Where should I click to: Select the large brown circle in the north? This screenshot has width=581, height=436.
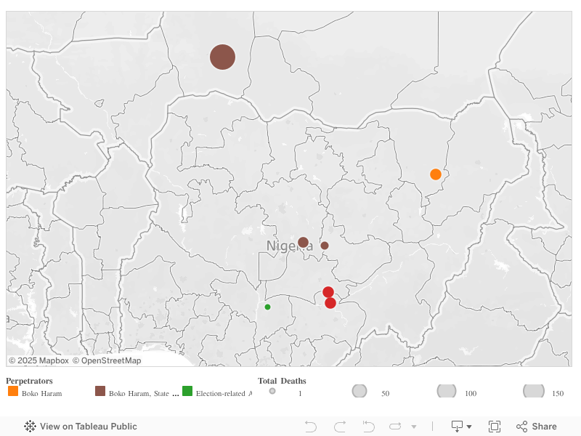tap(222, 57)
